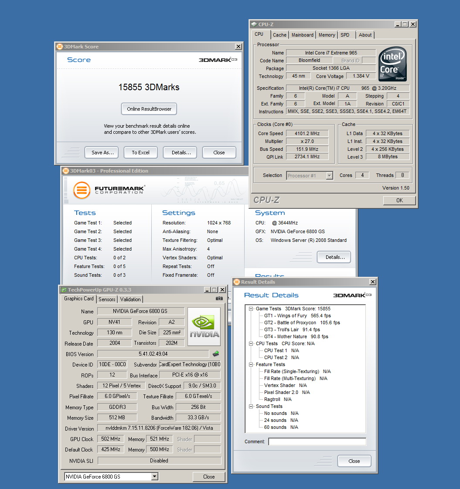Screen dimensions: 460x489
Task: Click the GPU-Z screenshot camera icon
Action: coord(219,299)
